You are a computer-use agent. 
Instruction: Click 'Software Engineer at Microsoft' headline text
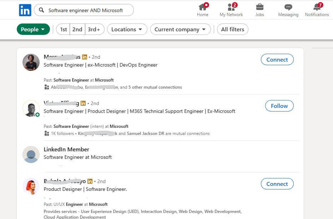(77, 157)
